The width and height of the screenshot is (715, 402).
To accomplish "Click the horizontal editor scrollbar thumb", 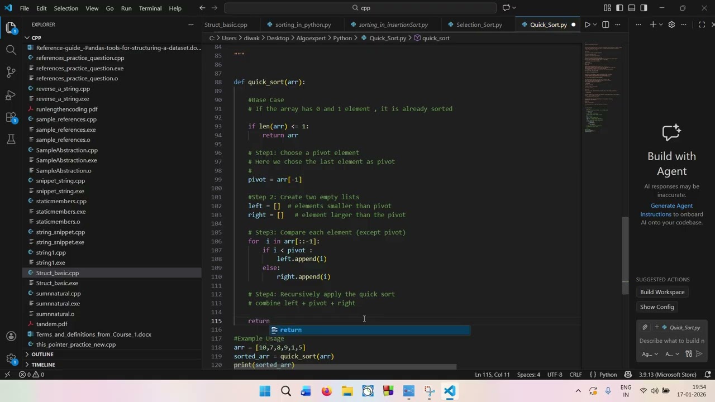I will click(345, 367).
